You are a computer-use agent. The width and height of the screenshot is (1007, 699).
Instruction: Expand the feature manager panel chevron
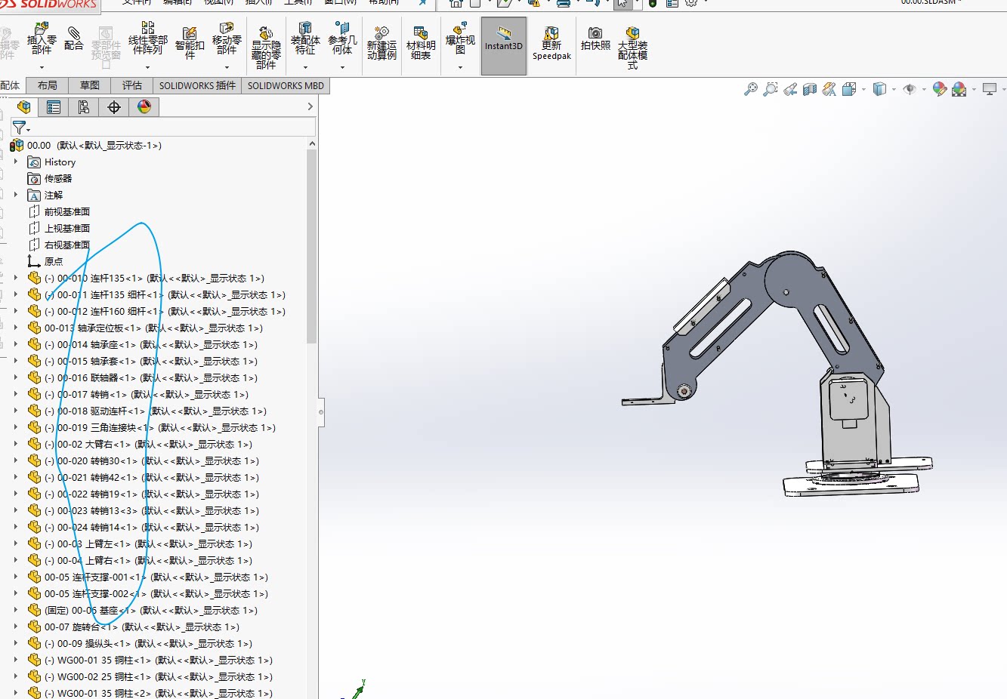[310, 107]
